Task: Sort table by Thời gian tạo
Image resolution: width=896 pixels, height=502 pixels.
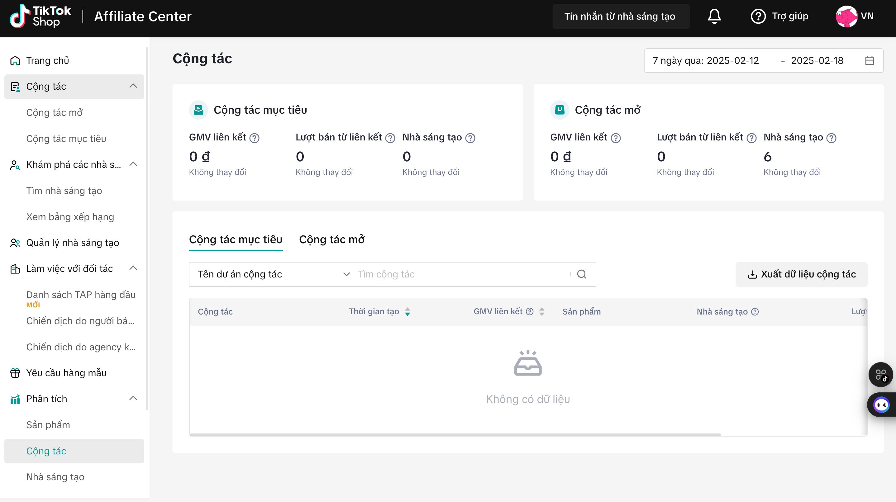Action: pyautogui.click(x=407, y=312)
